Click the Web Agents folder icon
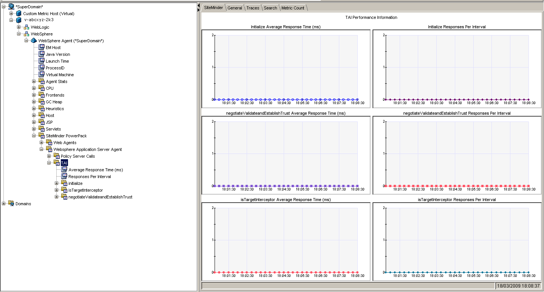The width and height of the screenshot is (544, 292). [x=49, y=142]
